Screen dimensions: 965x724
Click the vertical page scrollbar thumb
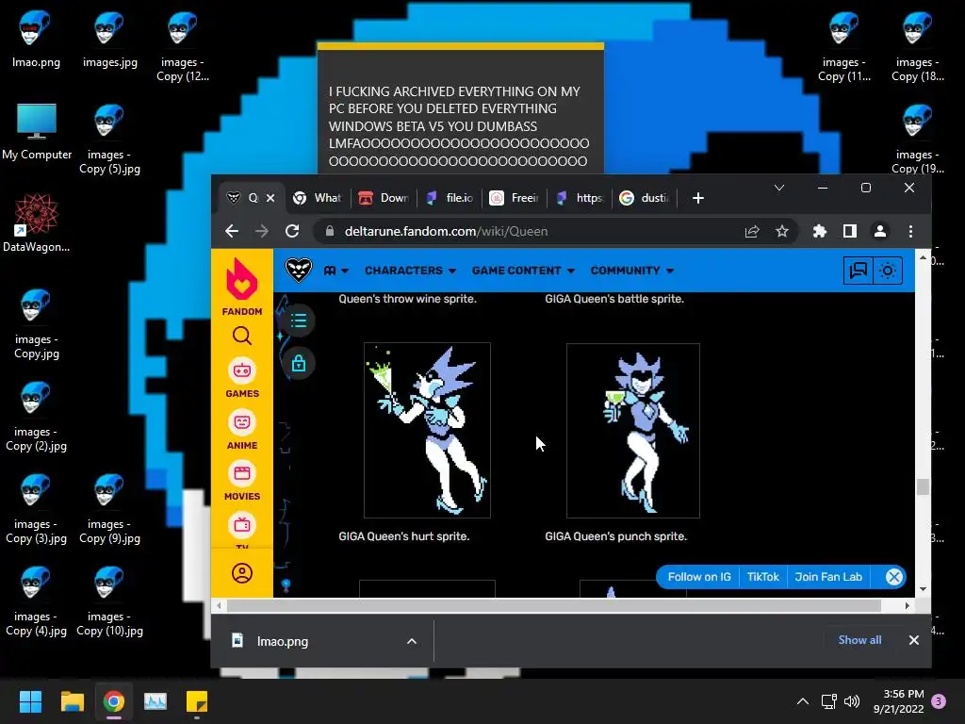(x=923, y=486)
